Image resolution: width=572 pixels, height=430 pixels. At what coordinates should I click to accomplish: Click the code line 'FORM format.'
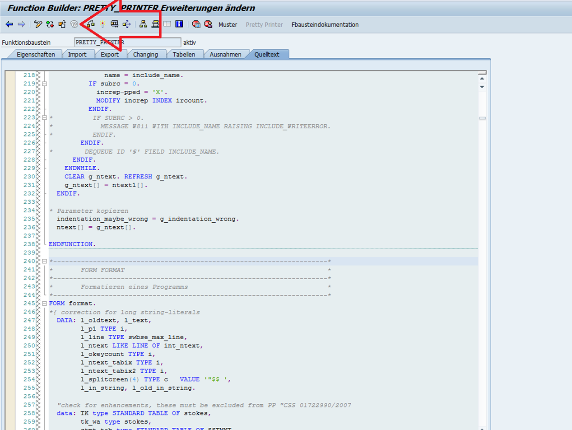(72, 303)
